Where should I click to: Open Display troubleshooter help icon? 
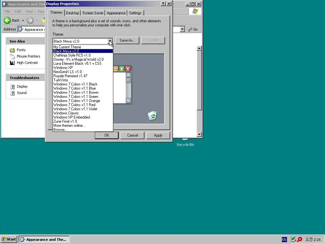point(13,86)
